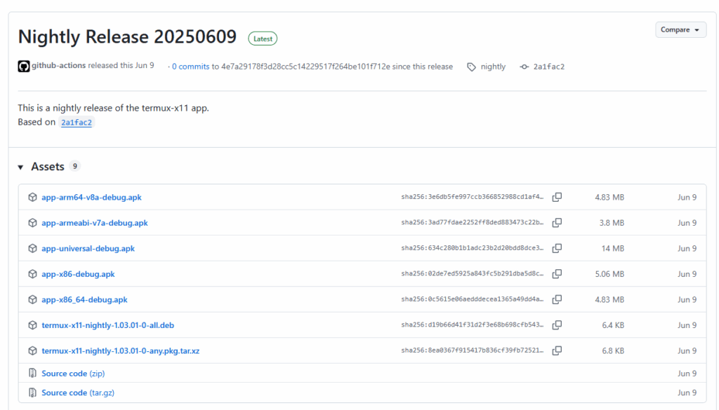Click 4.83 MB size of app-arm64-v8a-debug.apk
The width and height of the screenshot is (719, 410).
click(x=609, y=197)
